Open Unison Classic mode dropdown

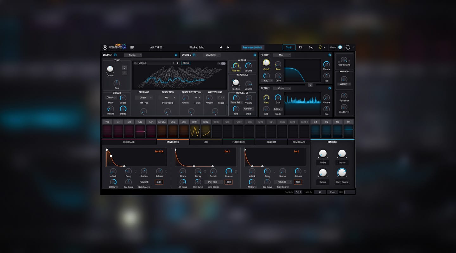[x=111, y=97]
